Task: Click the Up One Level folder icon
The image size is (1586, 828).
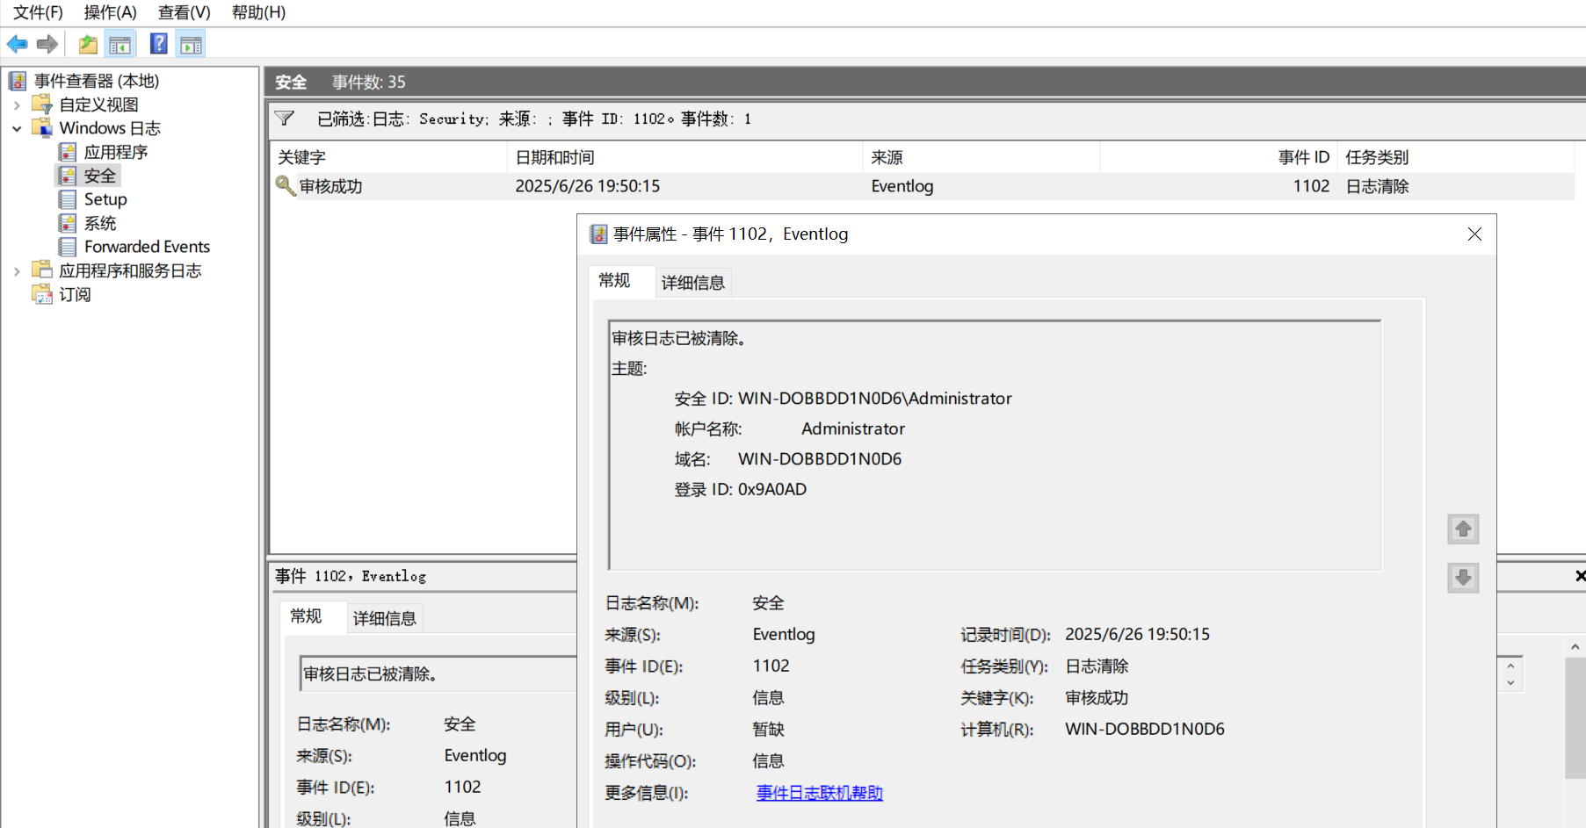Action: click(88, 44)
